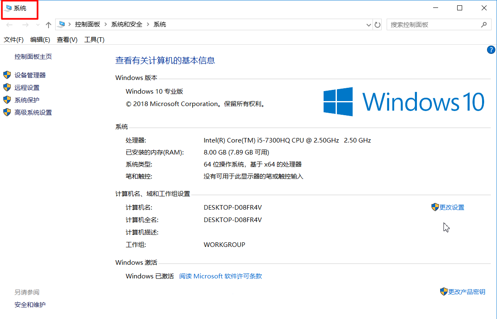Open recent locations dropdown arrow

pos(38,25)
